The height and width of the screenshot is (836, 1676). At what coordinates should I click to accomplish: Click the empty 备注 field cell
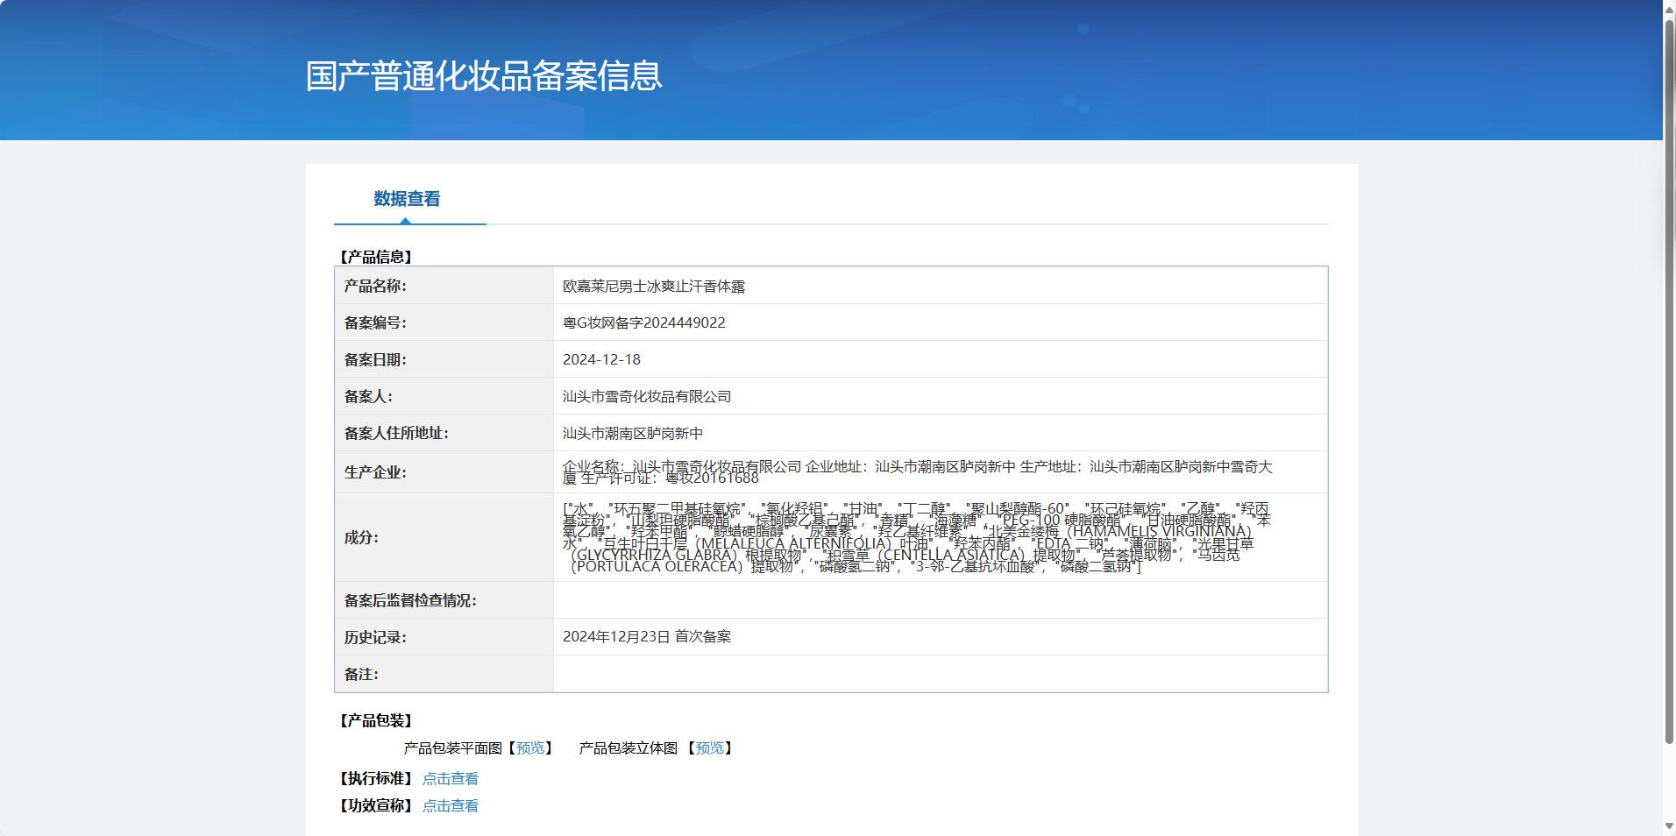pyautogui.click(x=941, y=674)
